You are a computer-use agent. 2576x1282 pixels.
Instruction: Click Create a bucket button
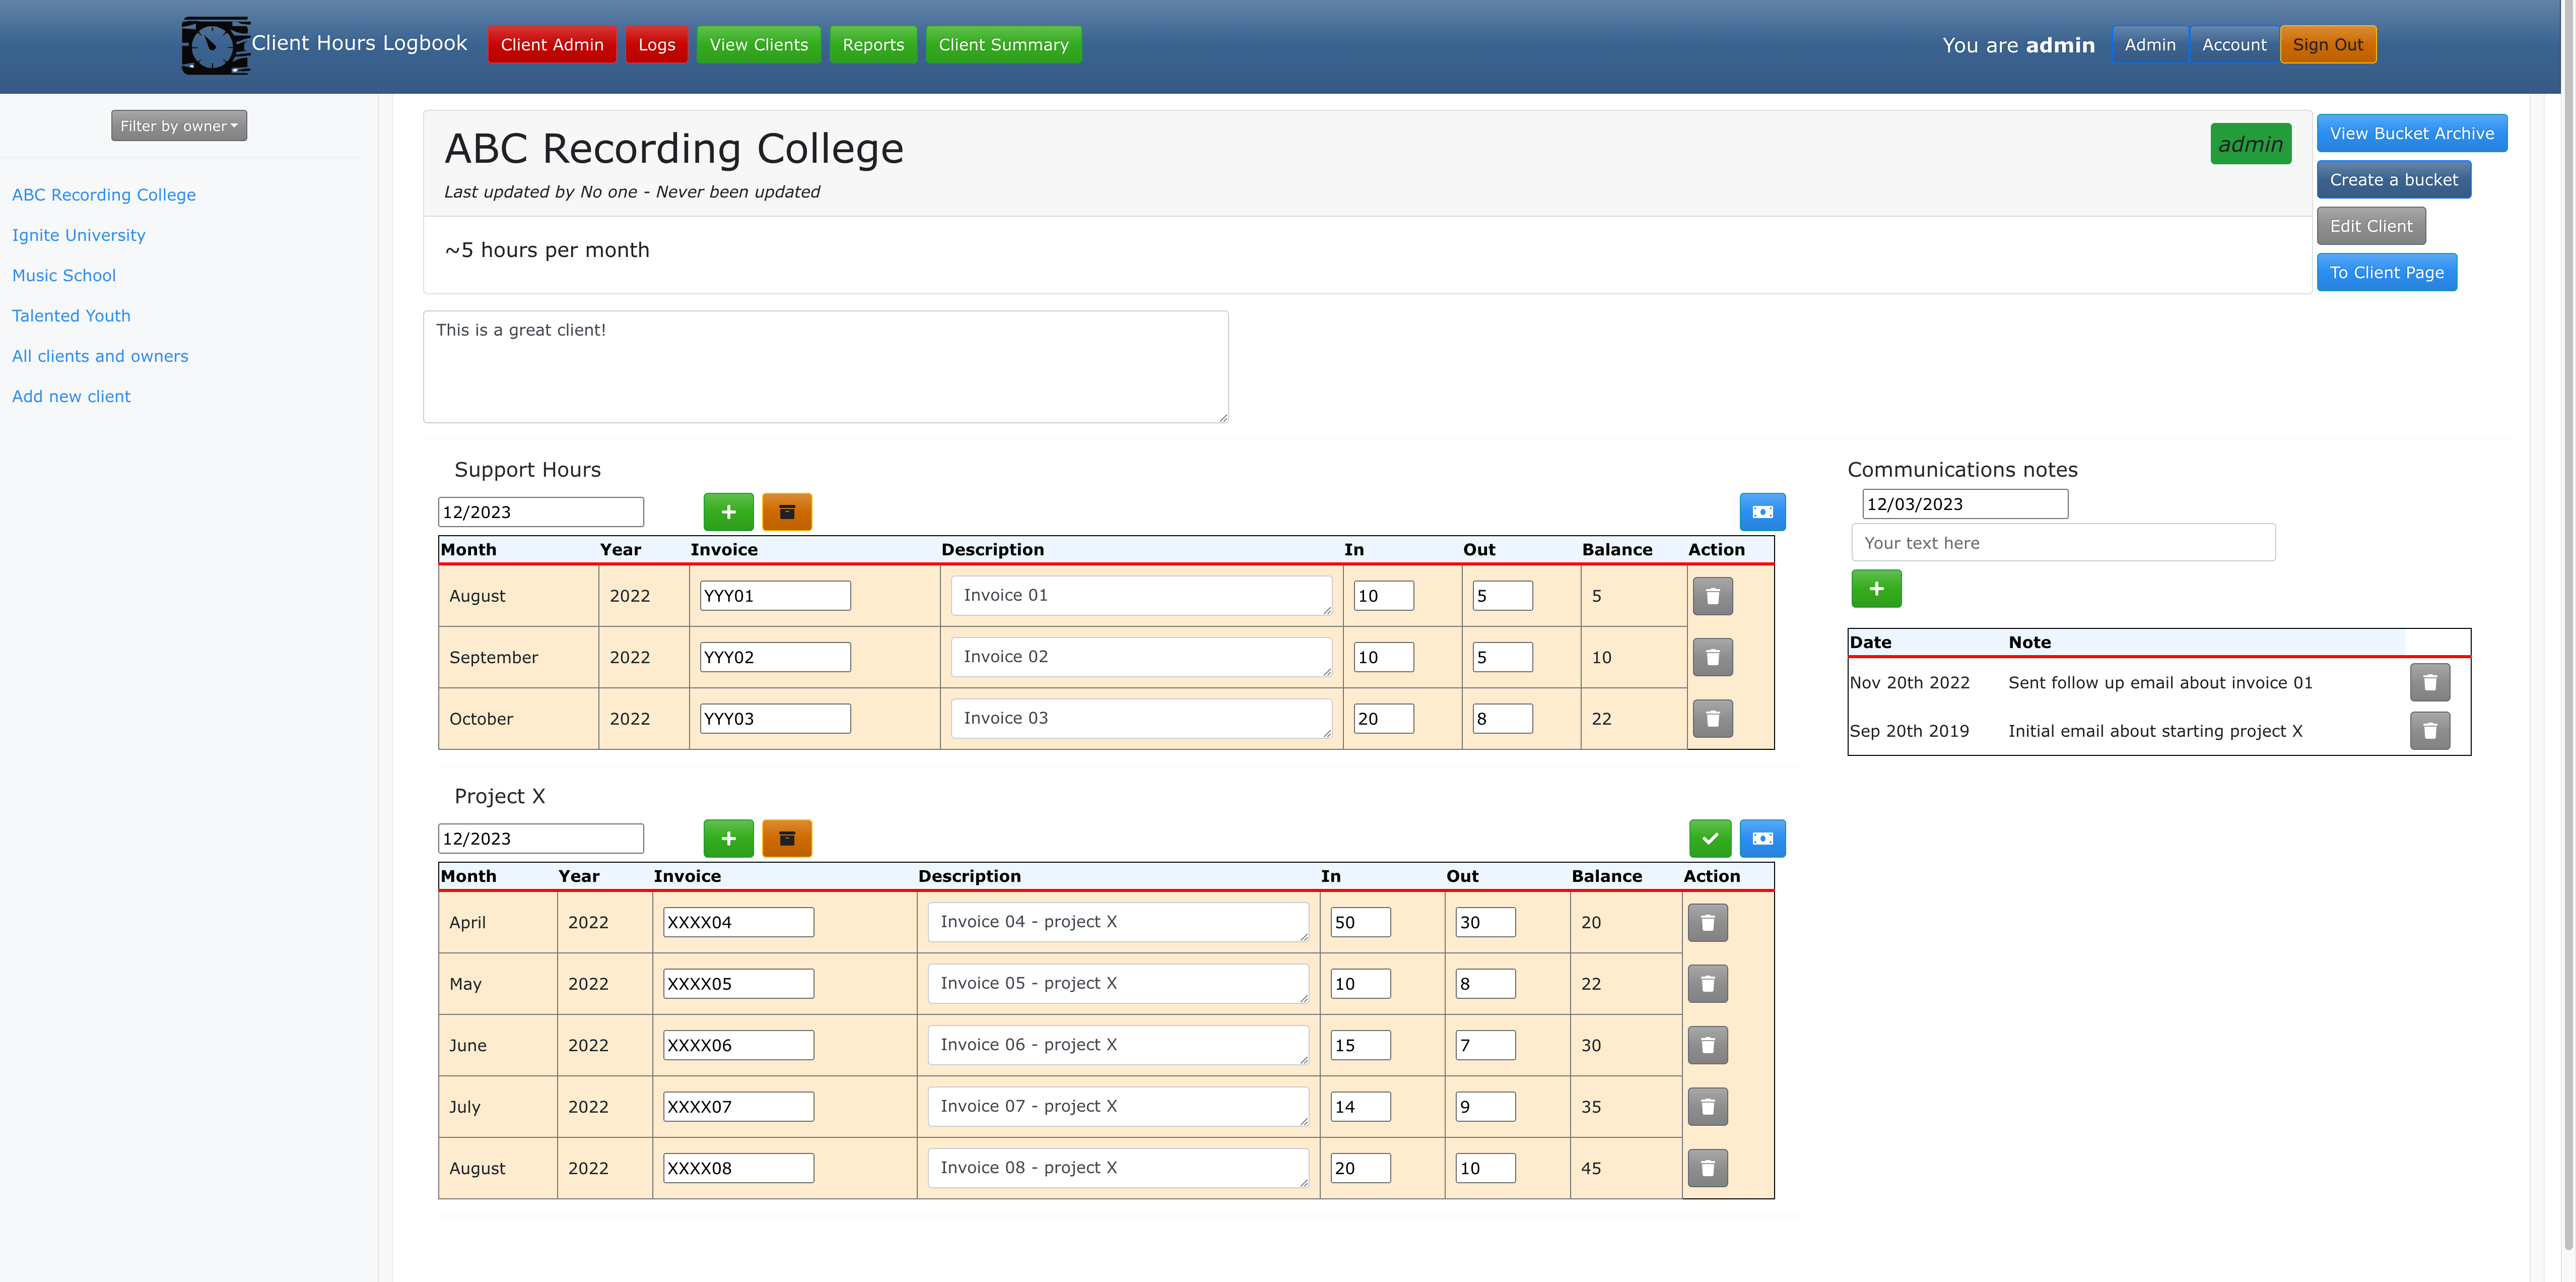2393,179
